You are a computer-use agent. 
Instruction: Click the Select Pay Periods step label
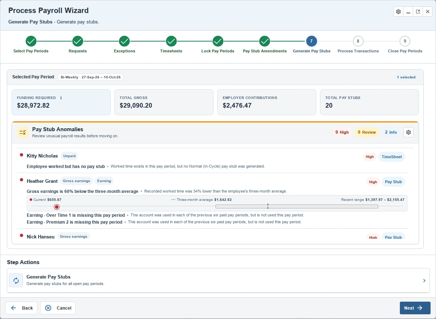coord(31,51)
